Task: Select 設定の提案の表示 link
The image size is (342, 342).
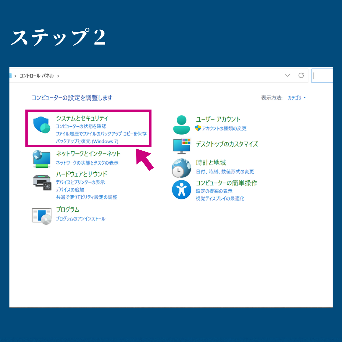Action: coord(214,191)
